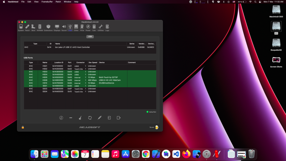
Task: Open Spotlight search in menu bar
Action: [x=255, y=2]
